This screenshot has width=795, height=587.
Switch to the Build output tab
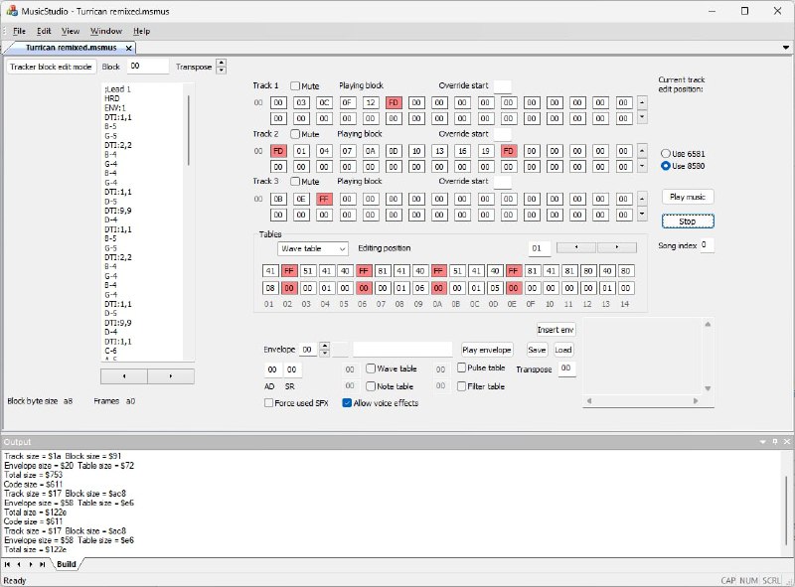(66, 564)
